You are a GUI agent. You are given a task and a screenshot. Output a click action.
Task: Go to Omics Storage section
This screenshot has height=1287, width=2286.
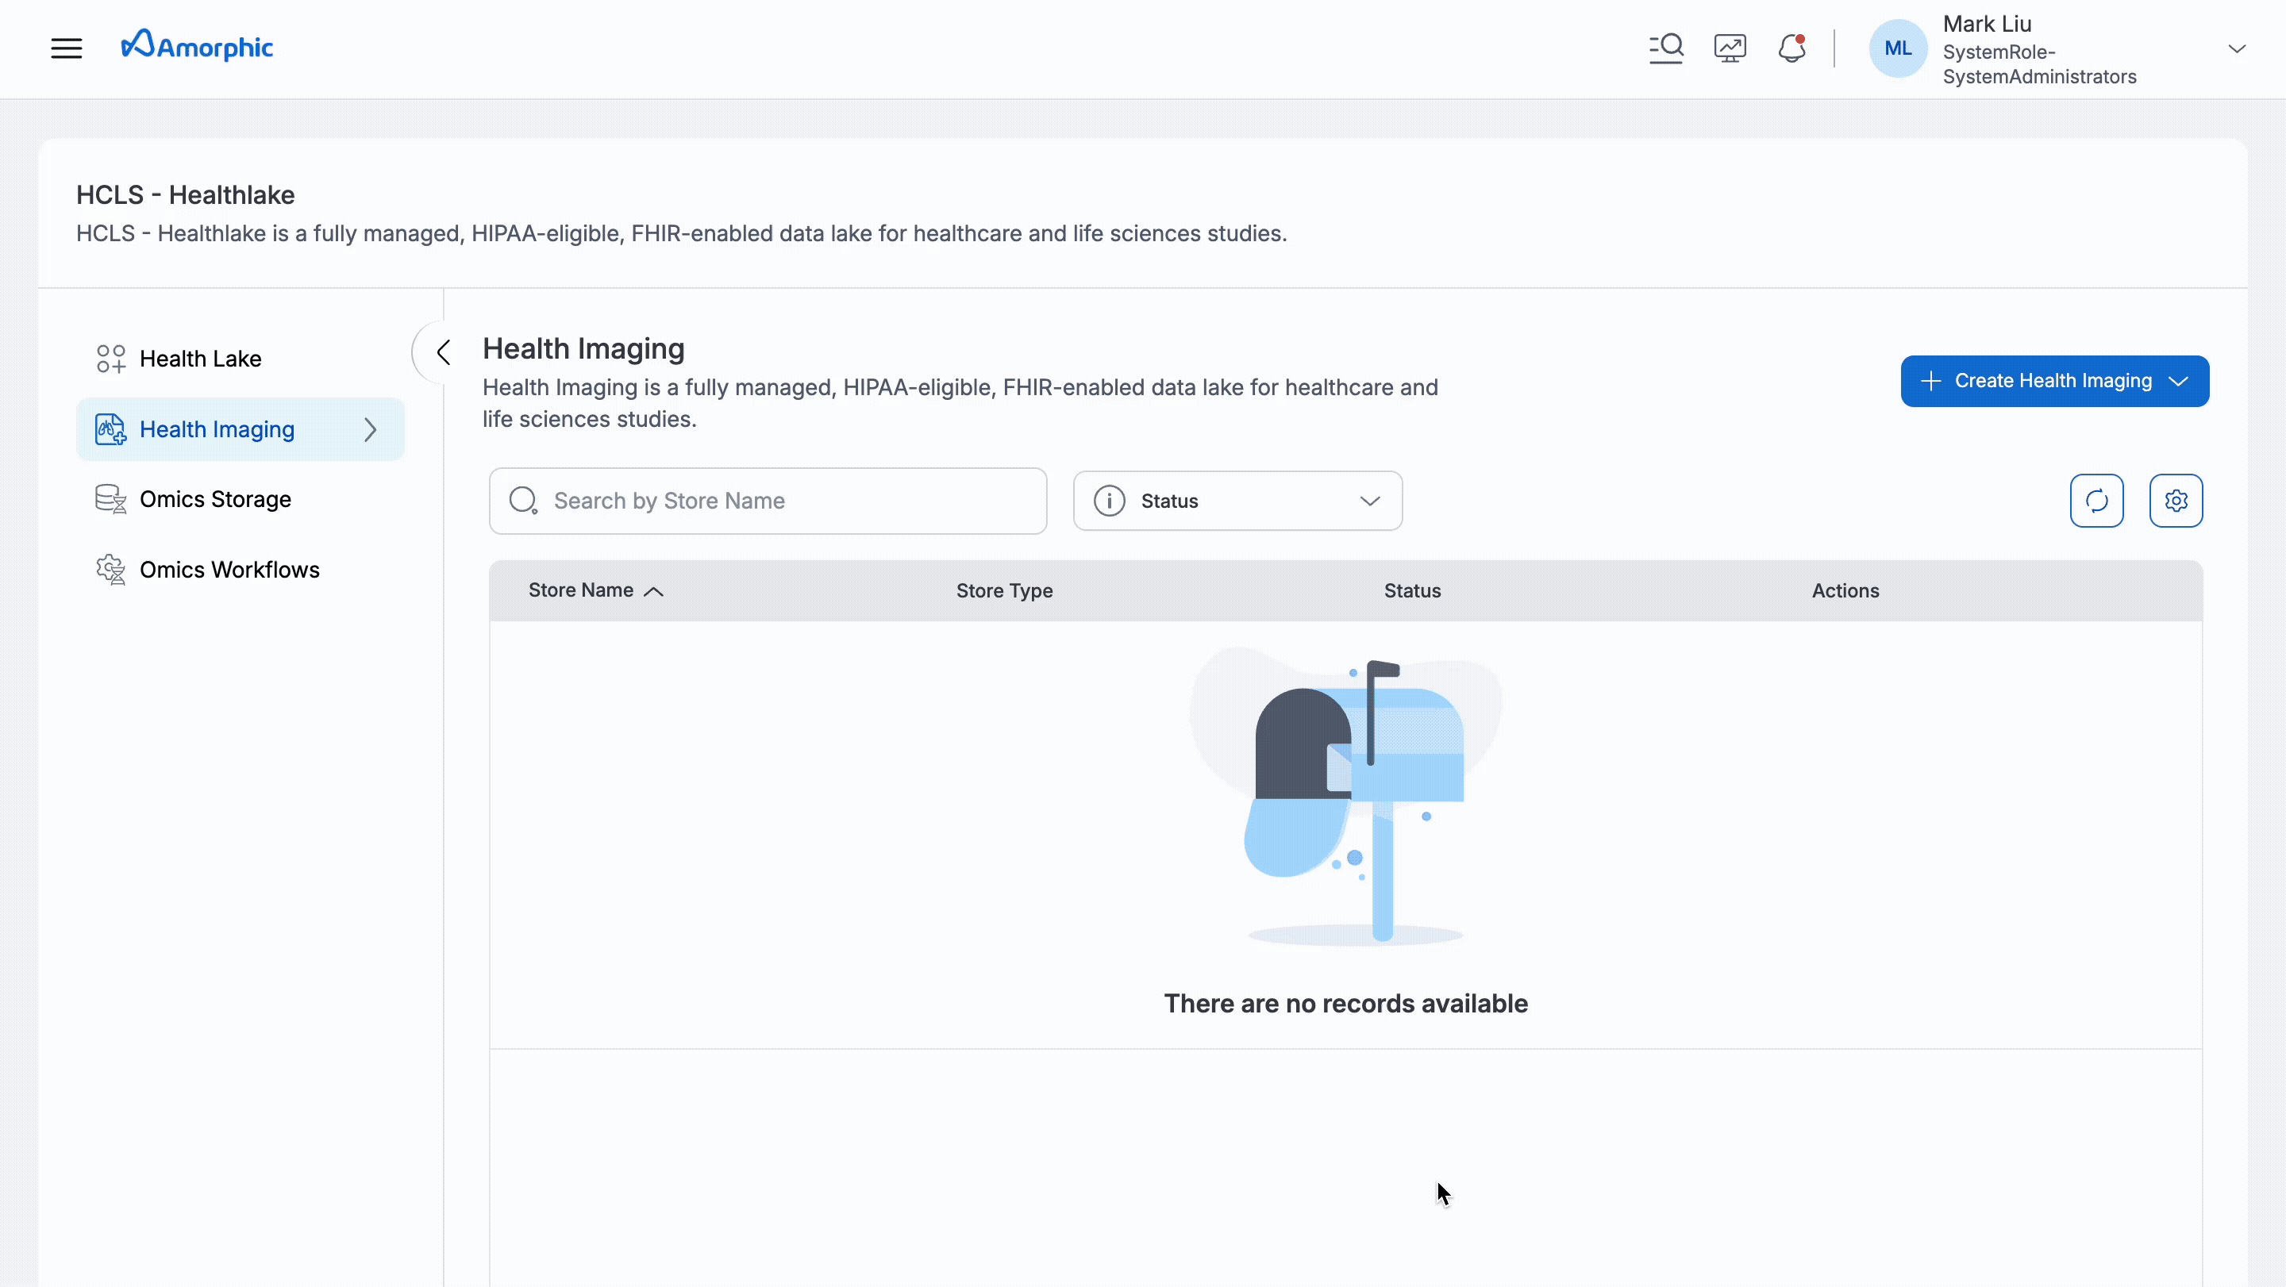point(215,499)
